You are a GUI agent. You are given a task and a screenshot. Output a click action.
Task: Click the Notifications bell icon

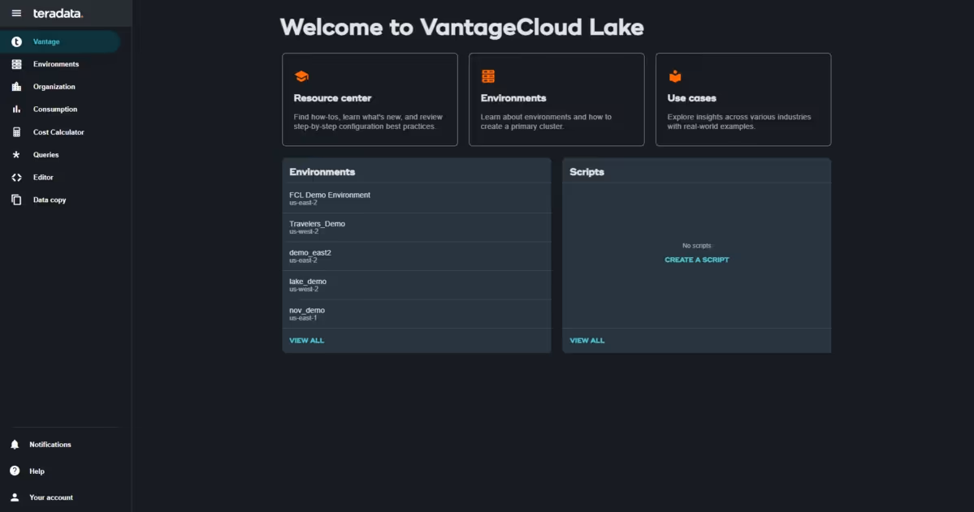[15, 445]
